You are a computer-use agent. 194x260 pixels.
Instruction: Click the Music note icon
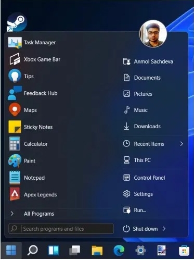coord(127,110)
